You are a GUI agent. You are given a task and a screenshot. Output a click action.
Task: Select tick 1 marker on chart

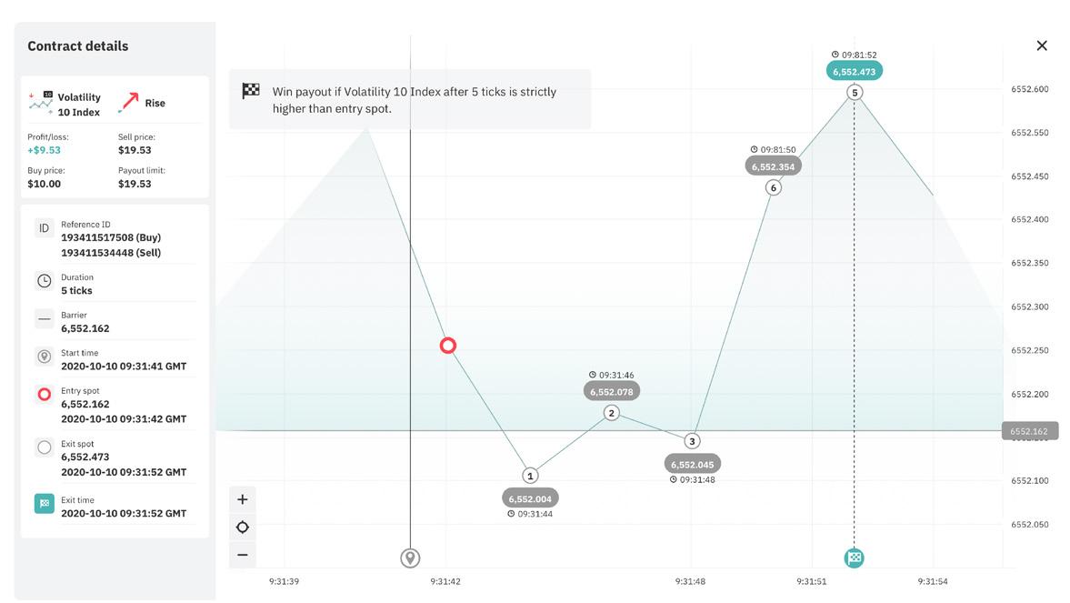(530, 476)
